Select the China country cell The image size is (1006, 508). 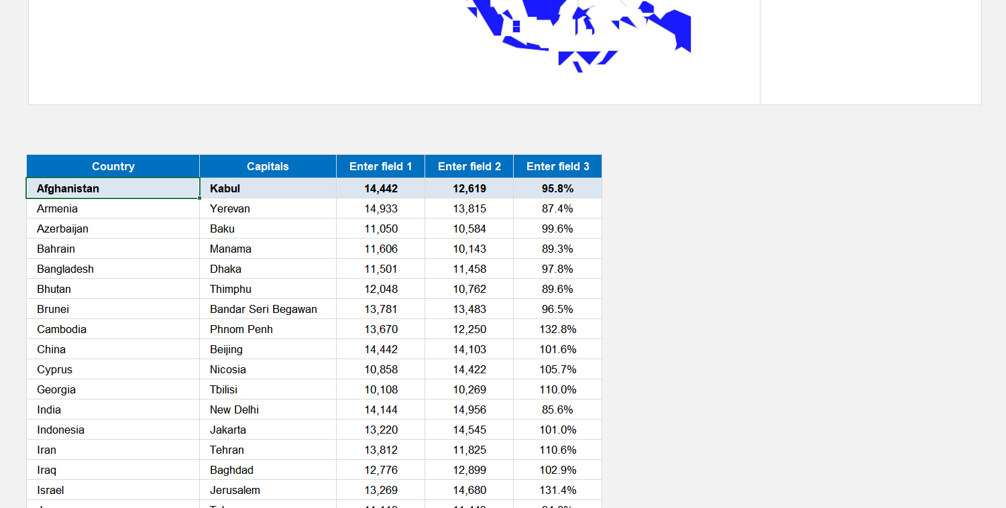(113, 349)
